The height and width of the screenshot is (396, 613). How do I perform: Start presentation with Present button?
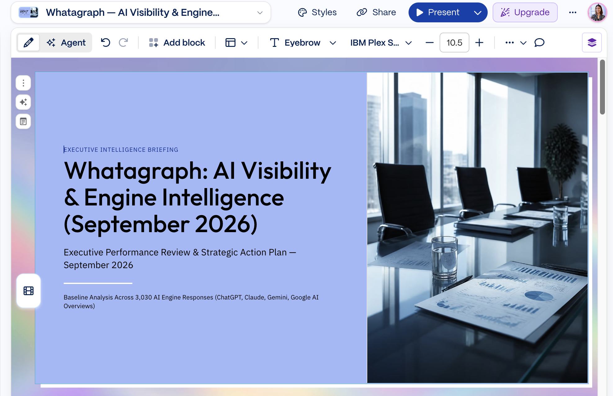(x=438, y=12)
